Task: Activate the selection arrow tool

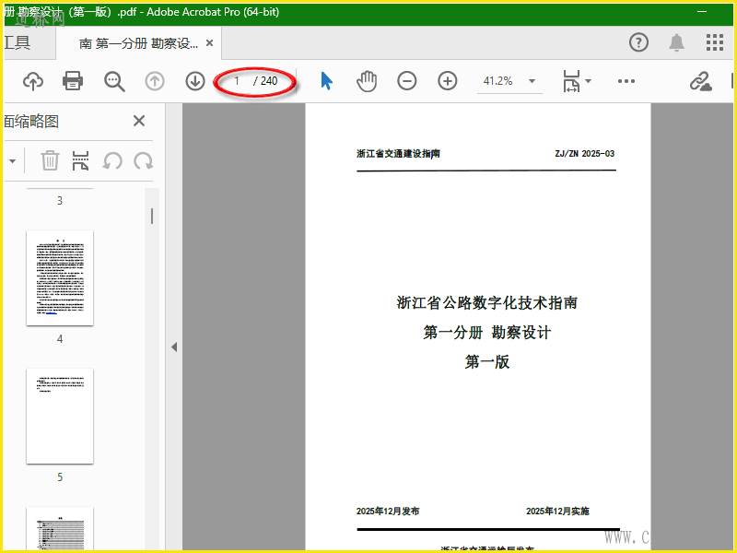Action: point(327,81)
